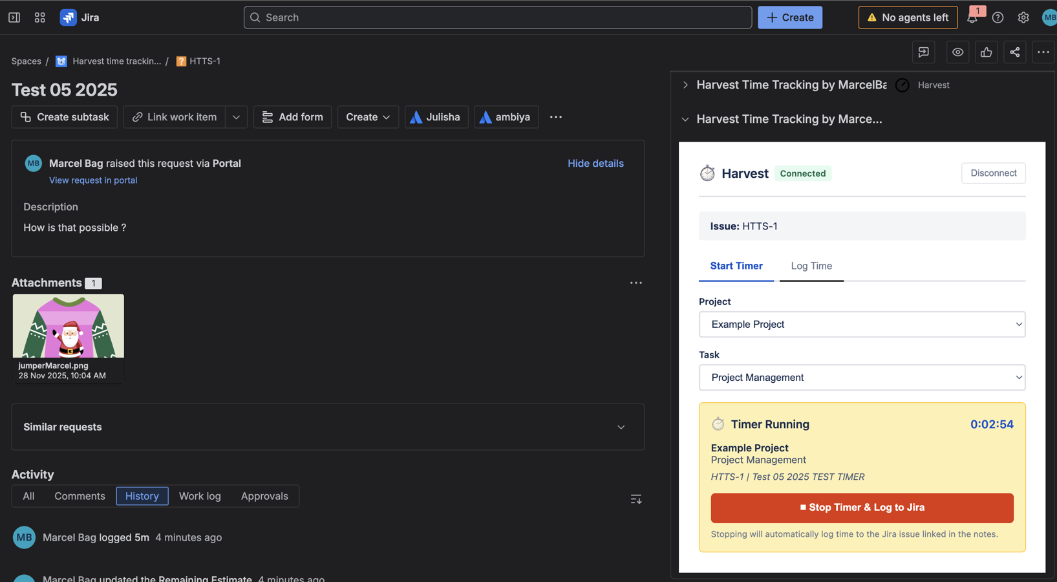The width and height of the screenshot is (1057, 582).
Task: Hide details of the request
Action: pyautogui.click(x=595, y=164)
